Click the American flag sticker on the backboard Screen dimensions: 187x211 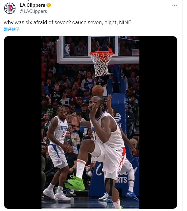[x=136, y=52]
